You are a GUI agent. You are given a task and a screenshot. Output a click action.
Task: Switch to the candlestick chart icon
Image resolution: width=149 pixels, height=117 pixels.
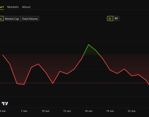pos(116,18)
